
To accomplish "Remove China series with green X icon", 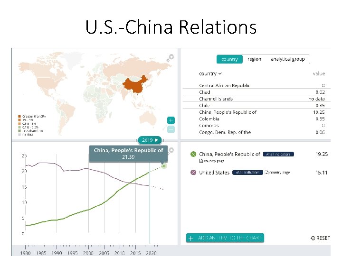I will click(x=193, y=154).
